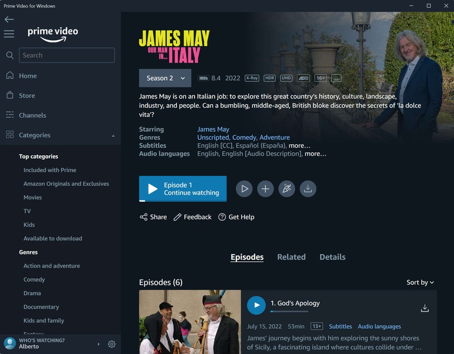Open episode 1 Audio languages link
Screen dimensions: 454x354
379,326
